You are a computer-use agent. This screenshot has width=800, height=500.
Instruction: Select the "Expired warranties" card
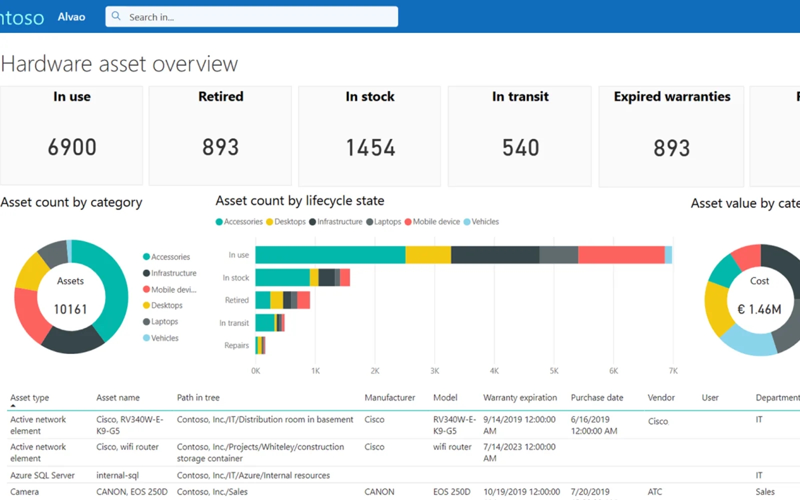tap(671, 136)
